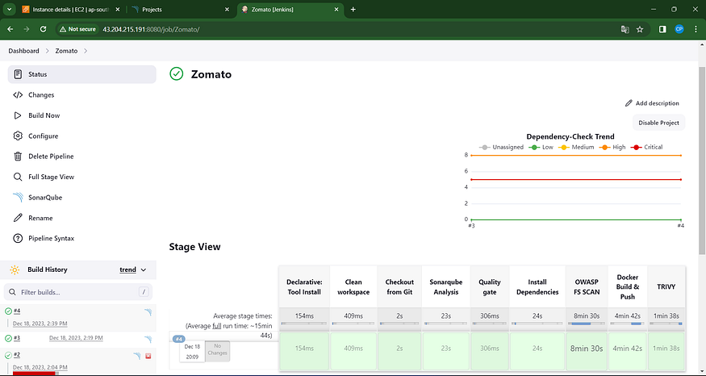The image size is (706, 376).
Task: Click the Not secure site info badge
Action: [77, 29]
